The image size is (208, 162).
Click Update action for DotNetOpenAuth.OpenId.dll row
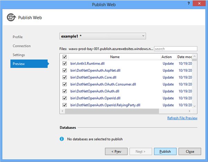pos(168,98)
